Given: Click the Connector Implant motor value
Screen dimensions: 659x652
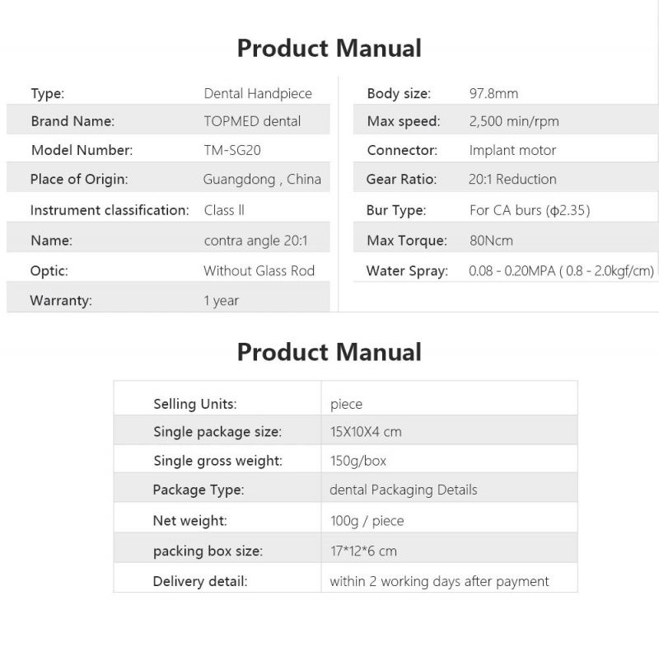Looking at the screenshot, I should (512, 150).
